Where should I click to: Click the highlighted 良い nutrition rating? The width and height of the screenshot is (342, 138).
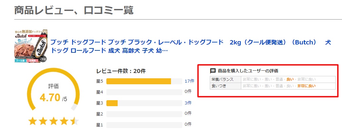[x=290, y=79]
